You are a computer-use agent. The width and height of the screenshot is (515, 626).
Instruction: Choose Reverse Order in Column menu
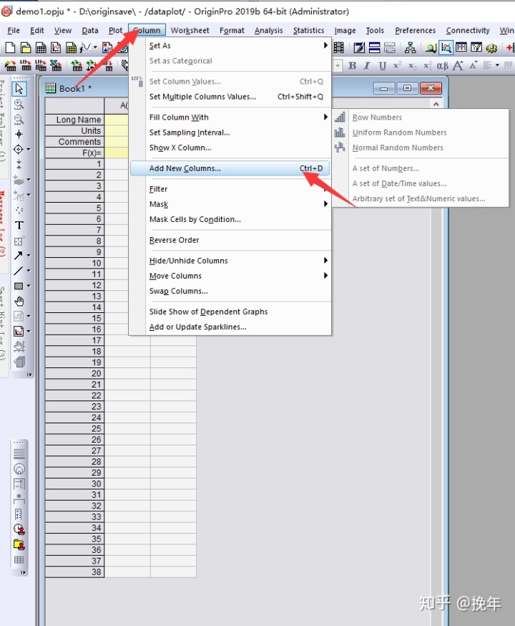click(x=237, y=240)
